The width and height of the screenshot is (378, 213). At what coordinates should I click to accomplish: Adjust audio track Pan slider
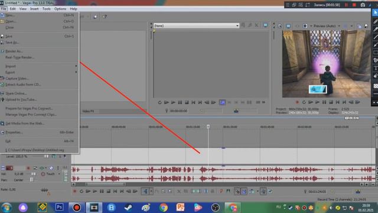coord(31,180)
